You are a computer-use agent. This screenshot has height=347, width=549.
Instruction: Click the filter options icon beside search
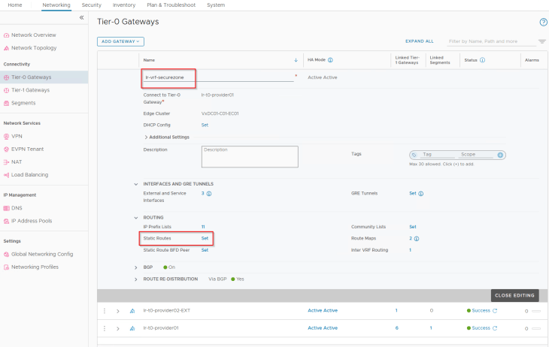pos(541,41)
